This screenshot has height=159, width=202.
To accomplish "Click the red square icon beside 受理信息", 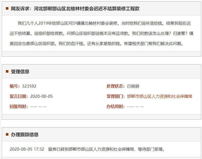I will tap(7, 71).
